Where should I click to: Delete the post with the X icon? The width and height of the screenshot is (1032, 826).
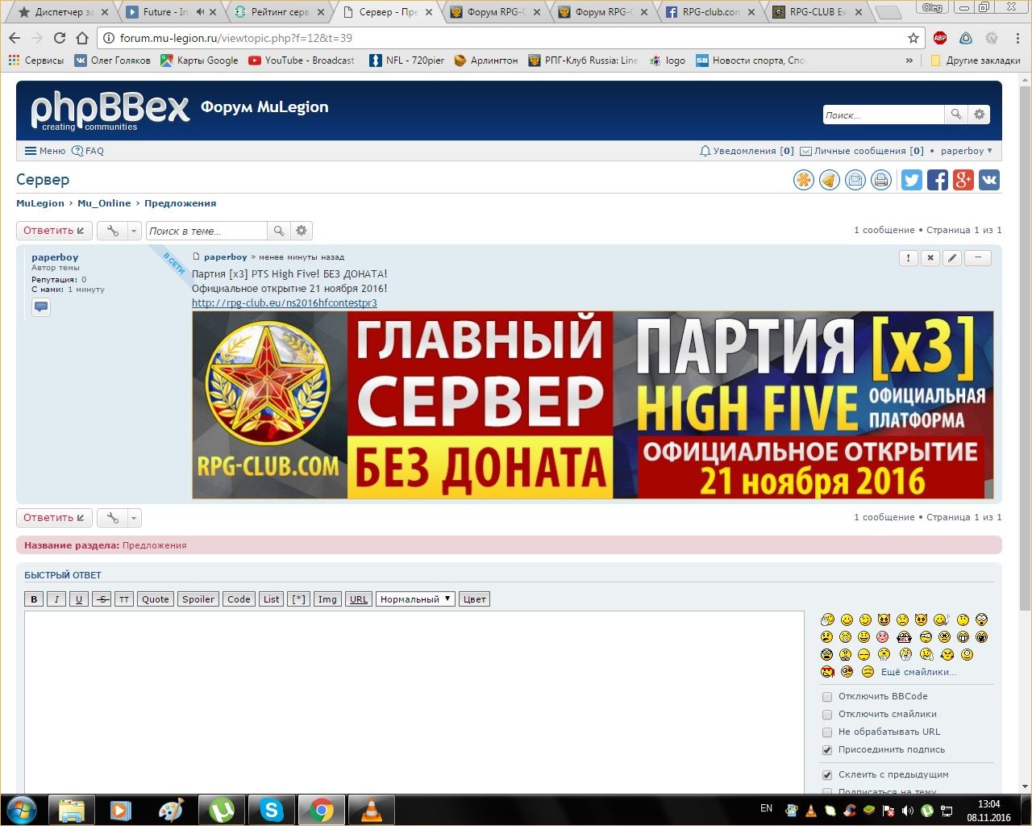[930, 258]
